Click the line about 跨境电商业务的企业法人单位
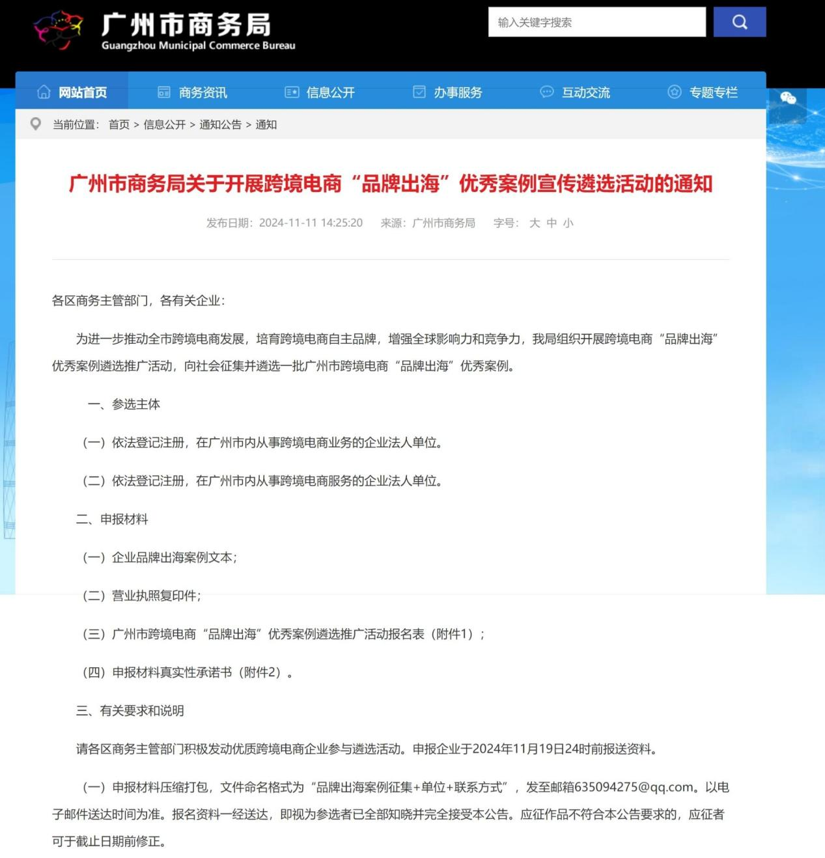The height and width of the screenshot is (858, 825). click(x=263, y=443)
